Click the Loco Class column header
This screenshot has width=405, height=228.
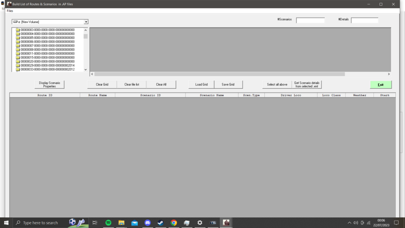(331, 95)
